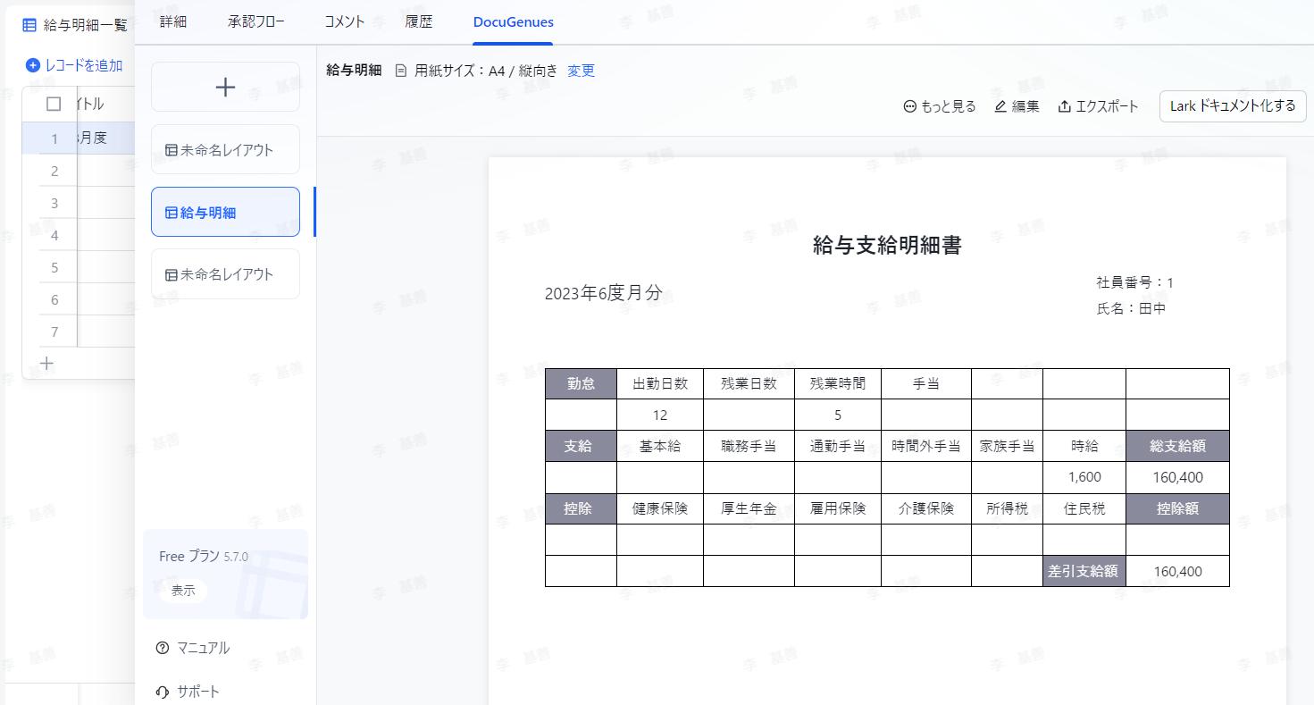Click the 控除 header cell
Viewport: 1314px width, 705px height.
(x=581, y=508)
